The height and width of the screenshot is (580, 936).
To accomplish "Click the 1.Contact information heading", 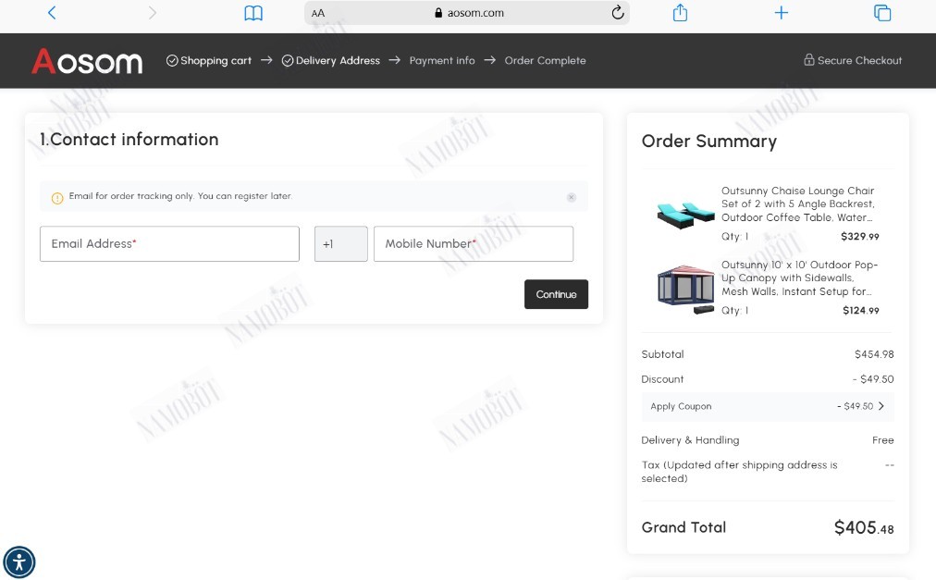I will [x=129, y=139].
